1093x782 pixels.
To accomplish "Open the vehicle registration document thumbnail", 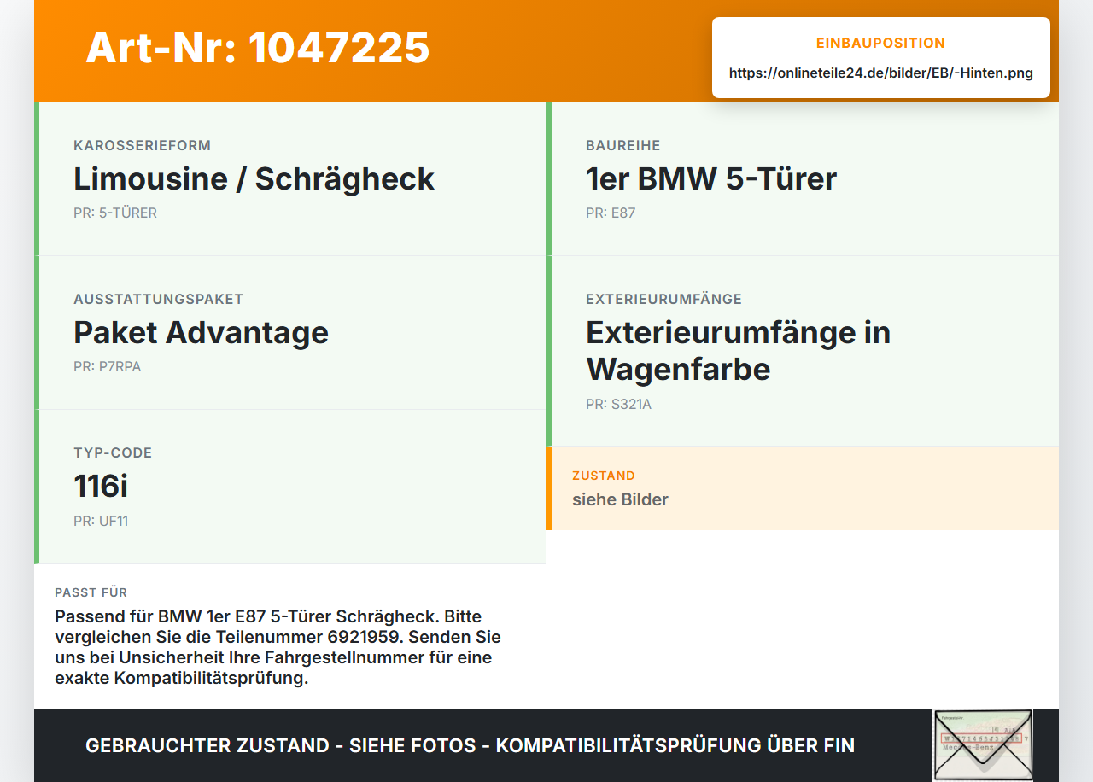I will click(x=983, y=744).
